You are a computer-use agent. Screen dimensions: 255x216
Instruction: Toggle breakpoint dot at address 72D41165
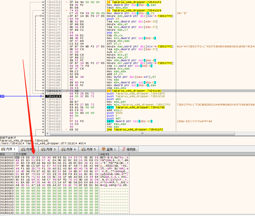pos(43,13)
